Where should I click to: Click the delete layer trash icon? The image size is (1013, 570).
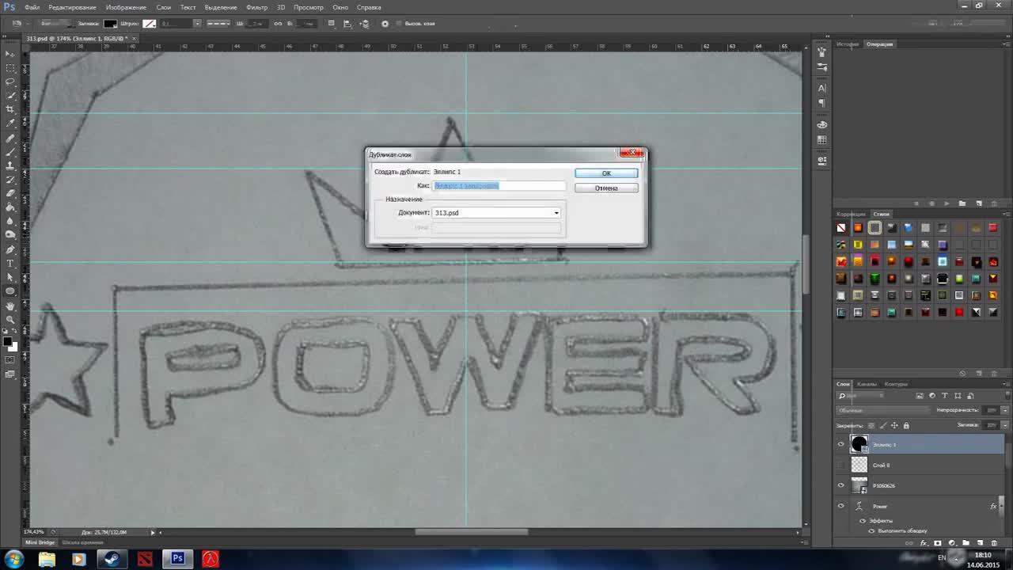click(x=994, y=543)
